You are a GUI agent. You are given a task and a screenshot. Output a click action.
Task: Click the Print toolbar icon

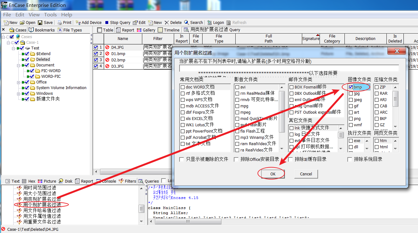(x=64, y=22)
